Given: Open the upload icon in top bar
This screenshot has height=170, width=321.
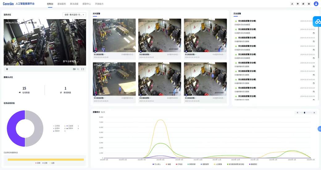Looking at the screenshot, I should pos(292,4).
